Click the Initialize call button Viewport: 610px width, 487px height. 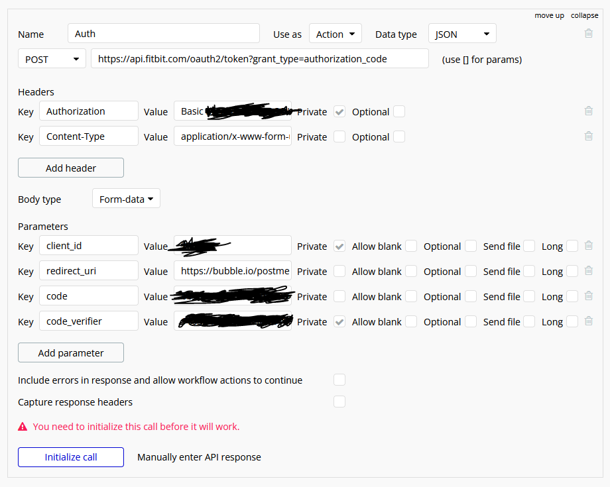point(71,457)
